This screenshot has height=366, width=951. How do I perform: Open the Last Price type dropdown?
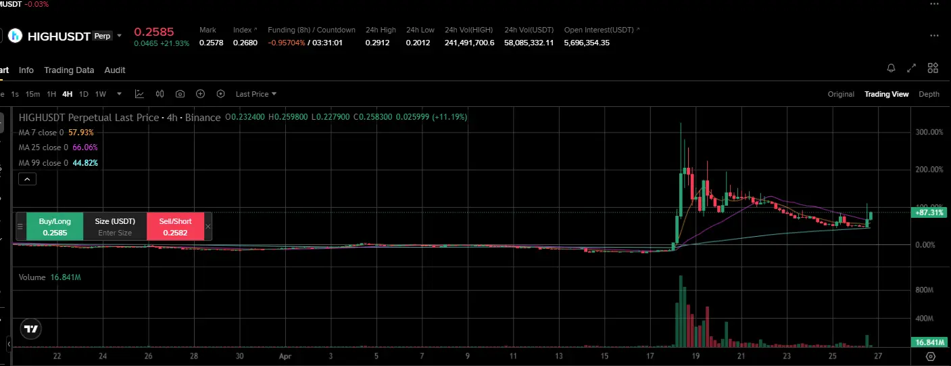pos(256,94)
